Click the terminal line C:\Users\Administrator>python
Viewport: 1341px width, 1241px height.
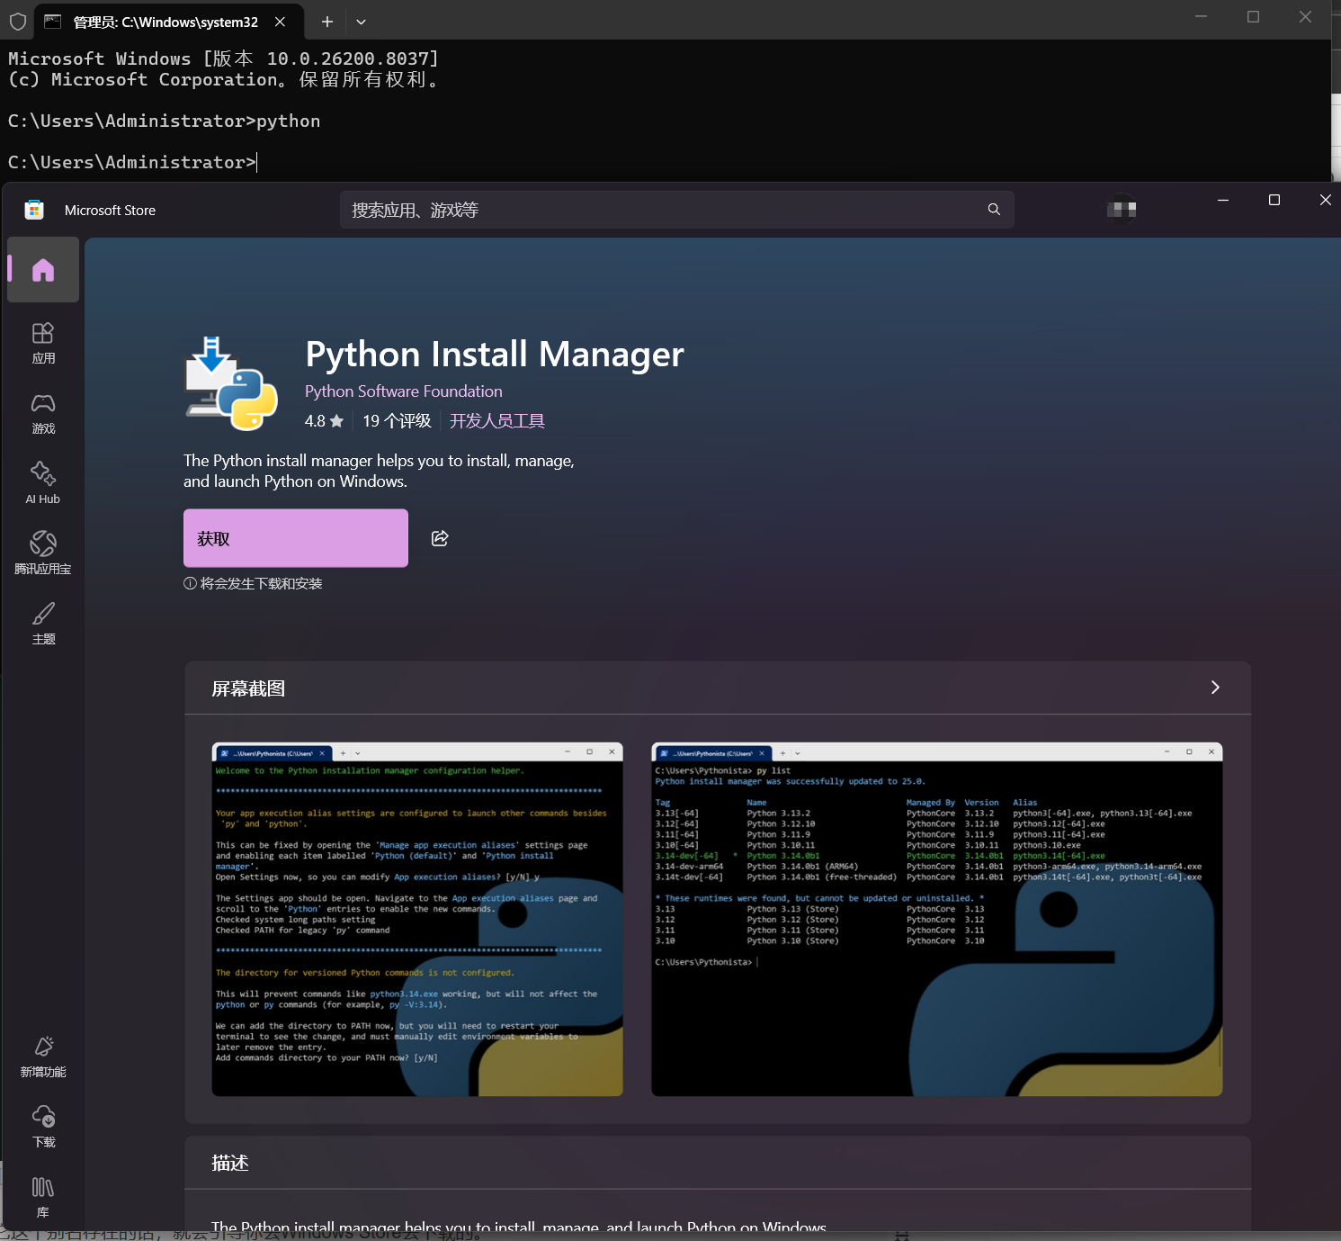tap(164, 121)
